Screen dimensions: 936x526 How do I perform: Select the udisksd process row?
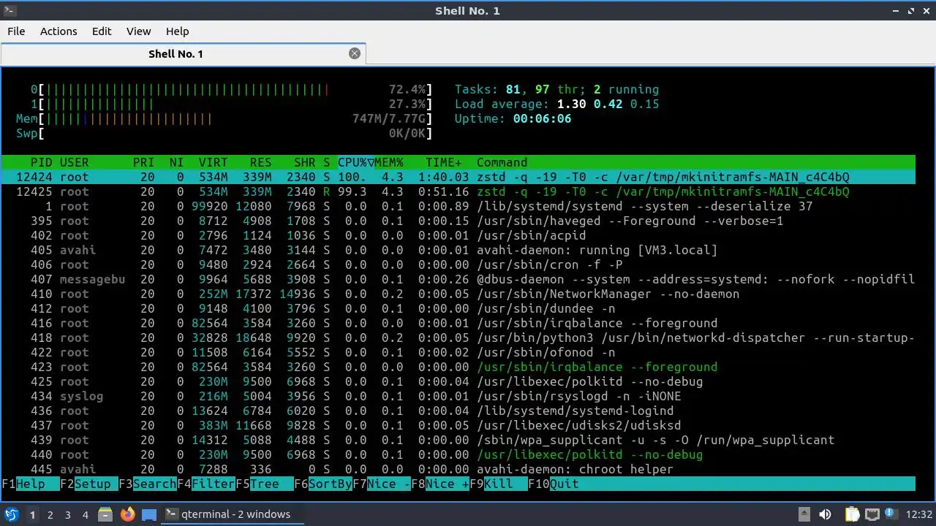[x=458, y=425]
